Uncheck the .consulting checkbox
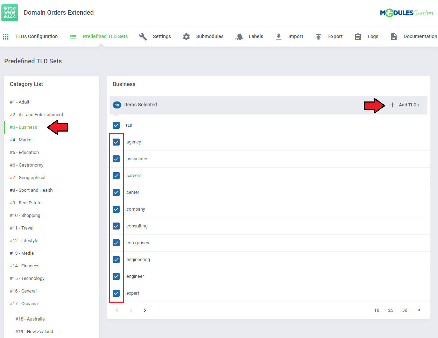Screen dimensions: 438x338 coord(116,226)
